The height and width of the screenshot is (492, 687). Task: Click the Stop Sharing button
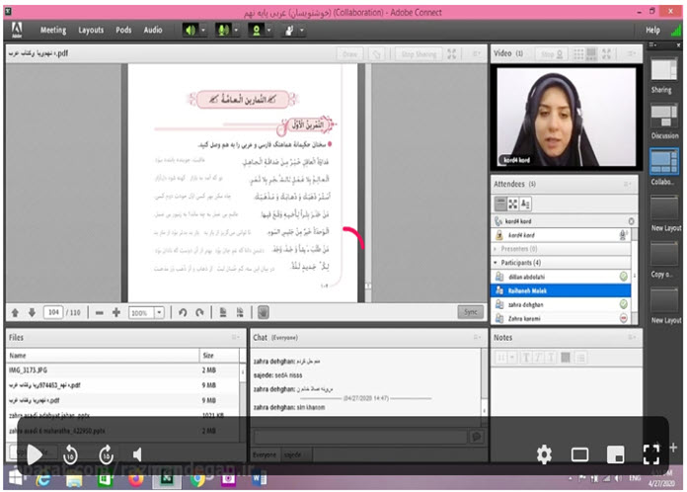(x=419, y=54)
